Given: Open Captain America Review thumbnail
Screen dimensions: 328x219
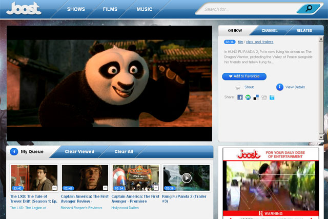Looking at the screenshot, I should [85, 178].
